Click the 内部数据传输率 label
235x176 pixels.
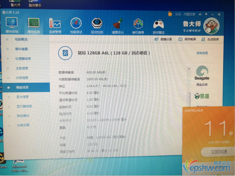click(x=69, y=79)
